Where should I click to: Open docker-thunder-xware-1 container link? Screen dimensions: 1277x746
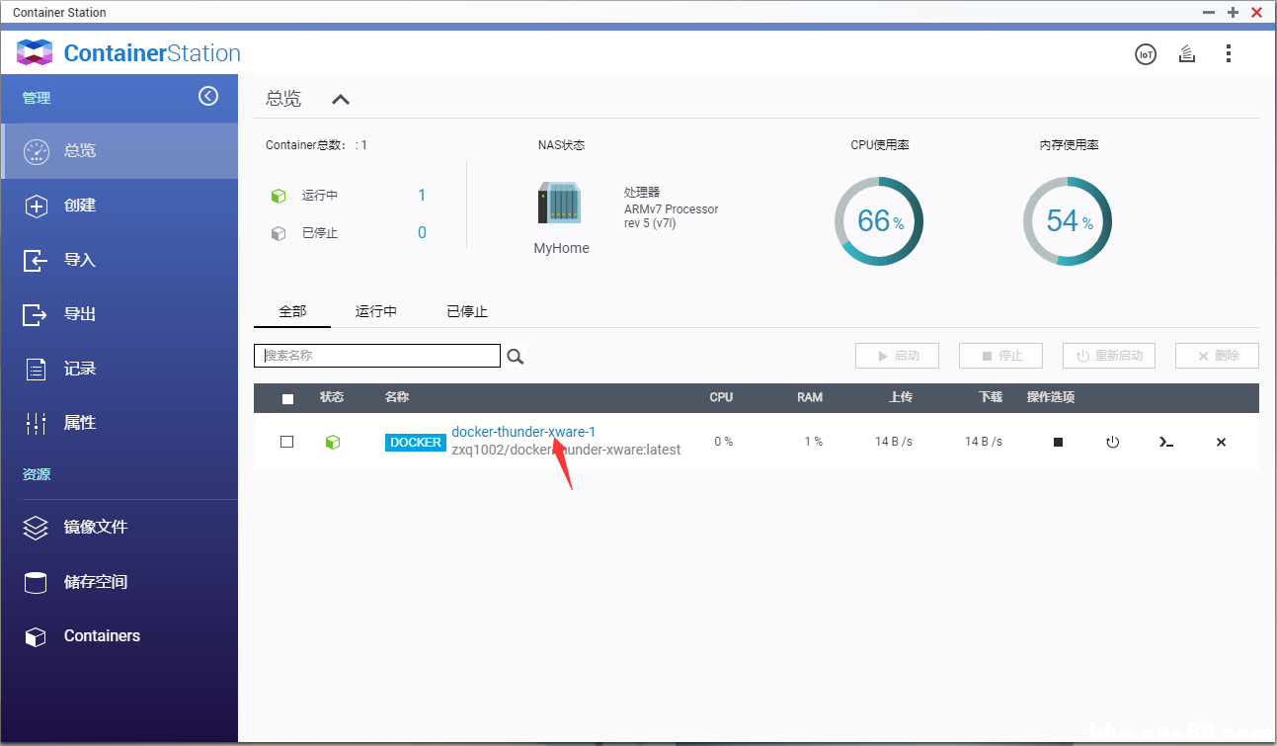tap(523, 432)
